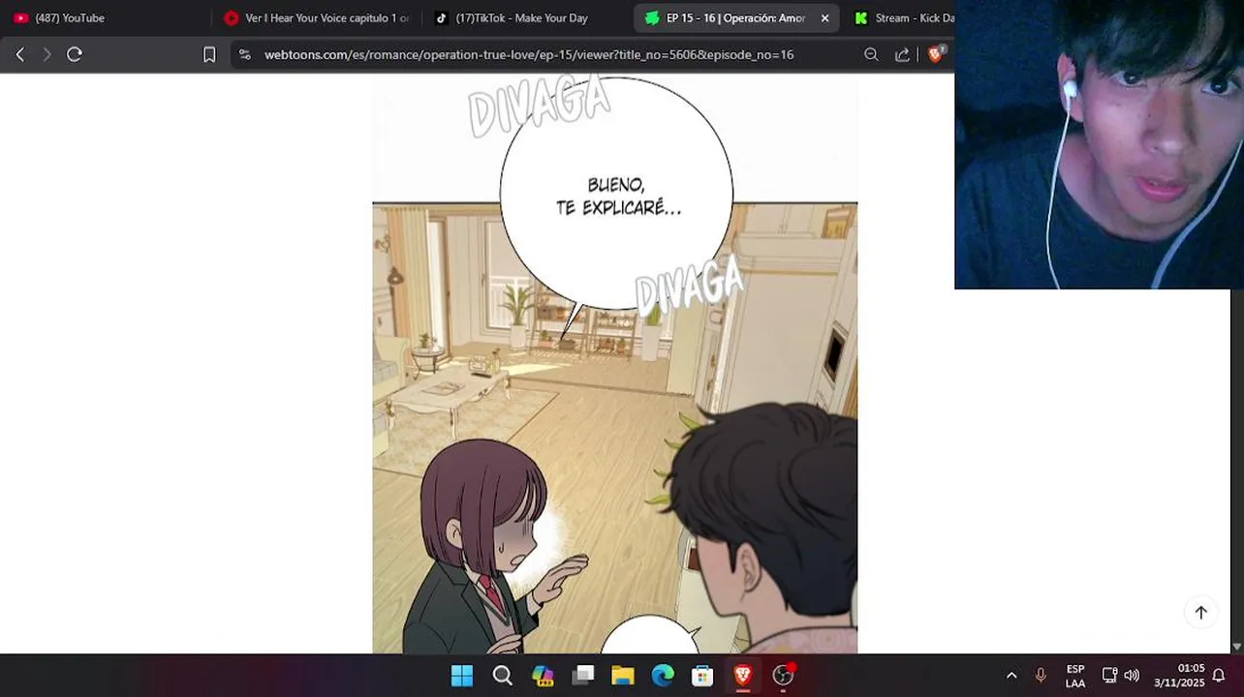The image size is (1244, 697).
Task: Go forward to next page
Action: 47,54
